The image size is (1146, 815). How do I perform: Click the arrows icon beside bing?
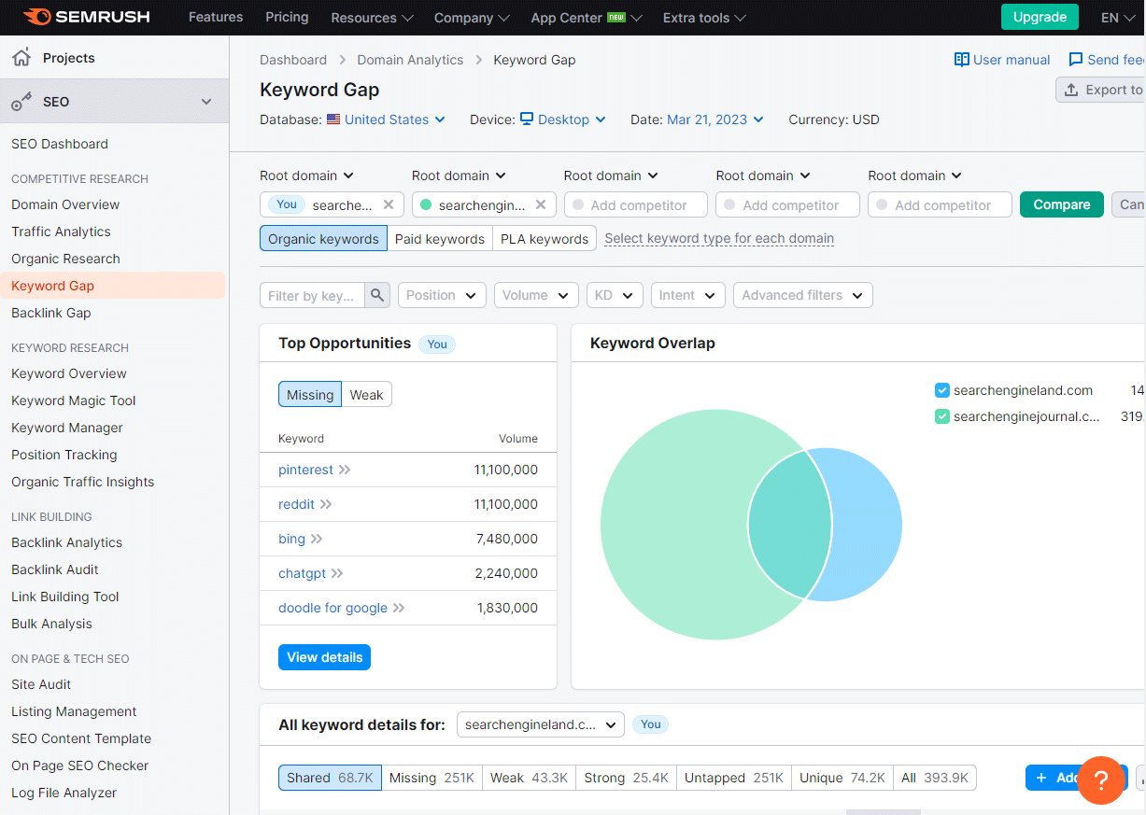[317, 539]
